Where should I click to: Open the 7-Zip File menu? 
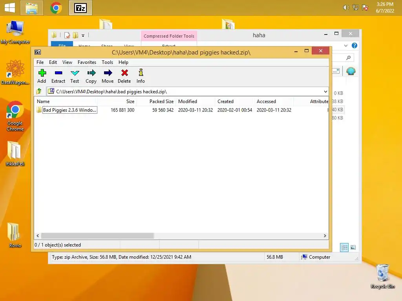tap(40, 62)
